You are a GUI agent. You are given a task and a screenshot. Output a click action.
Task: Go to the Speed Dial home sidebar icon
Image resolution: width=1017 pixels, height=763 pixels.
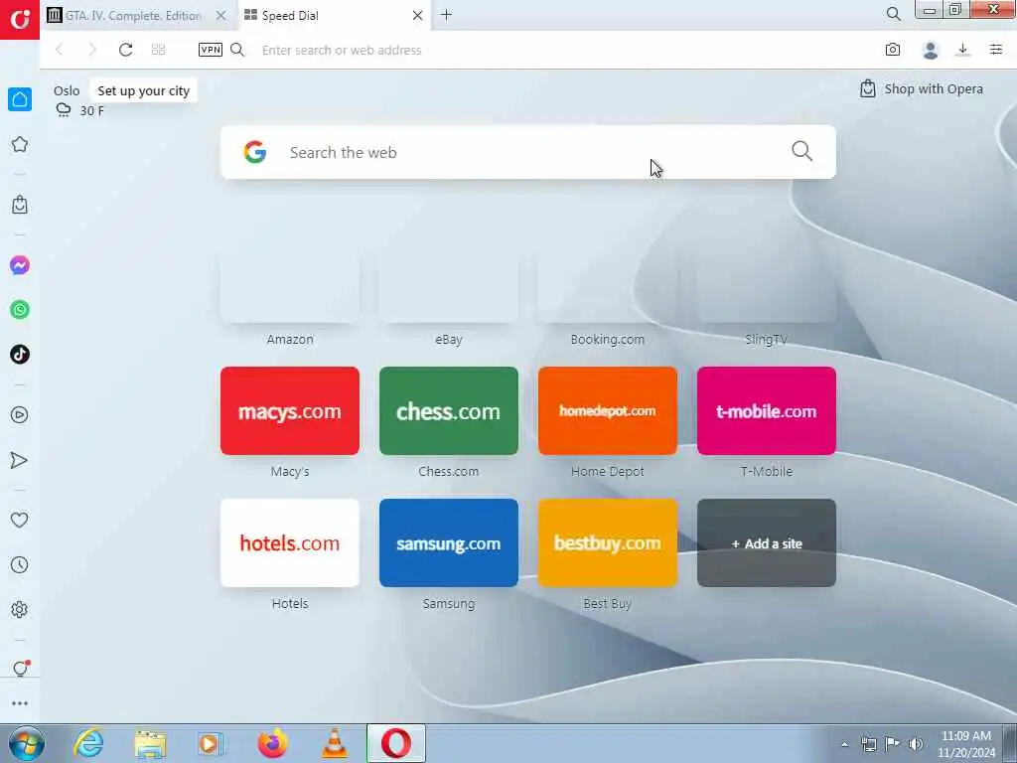[x=20, y=99]
